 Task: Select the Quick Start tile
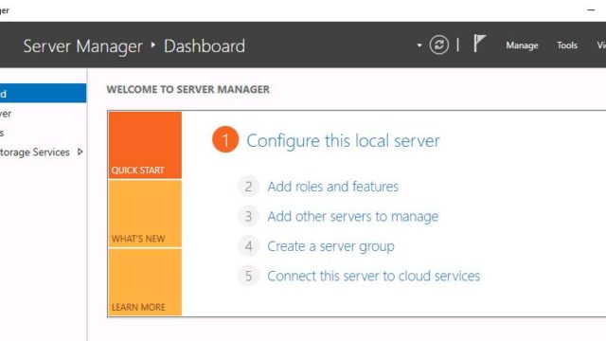tap(145, 145)
